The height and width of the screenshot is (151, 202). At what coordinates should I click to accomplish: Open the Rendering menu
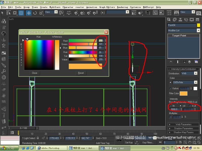click(122, 7)
